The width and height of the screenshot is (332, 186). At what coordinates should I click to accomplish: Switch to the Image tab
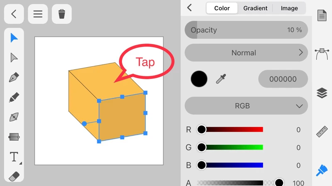pyautogui.click(x=289, y=8)
